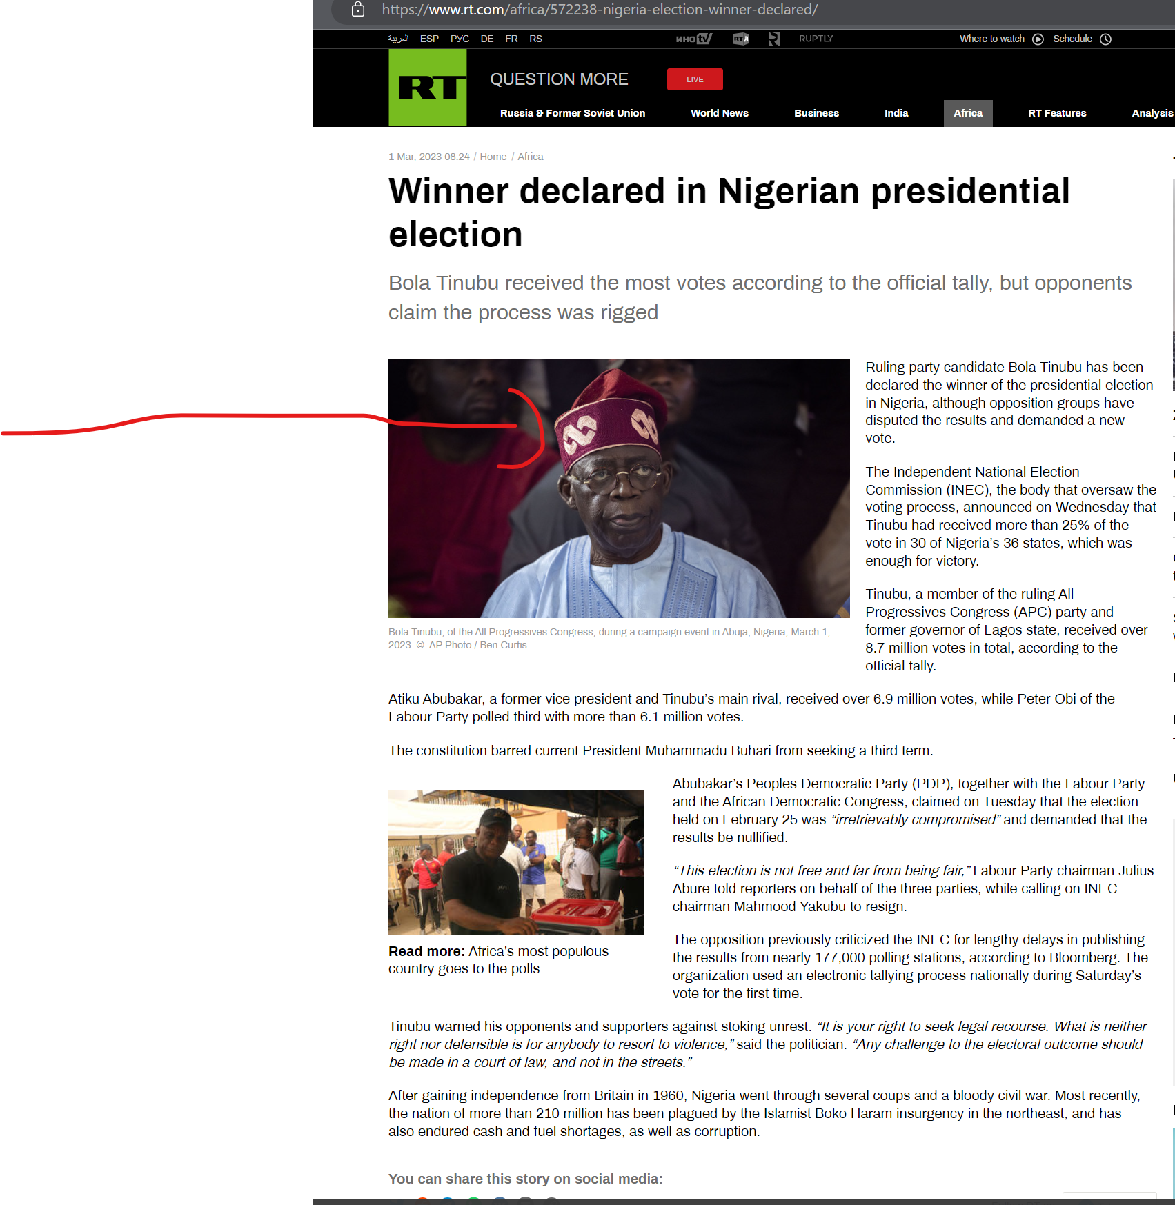This screenshot has height=1205, width=1175.
Task: Go to the India section
Action: [x=896, y=113]
